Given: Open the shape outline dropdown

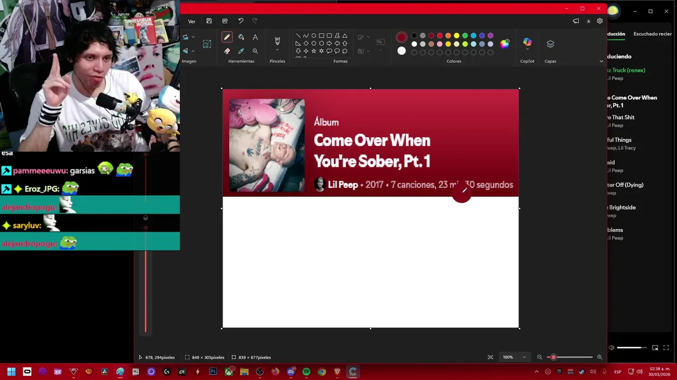Looking at the screenshot, I should (x=368, y=37).
